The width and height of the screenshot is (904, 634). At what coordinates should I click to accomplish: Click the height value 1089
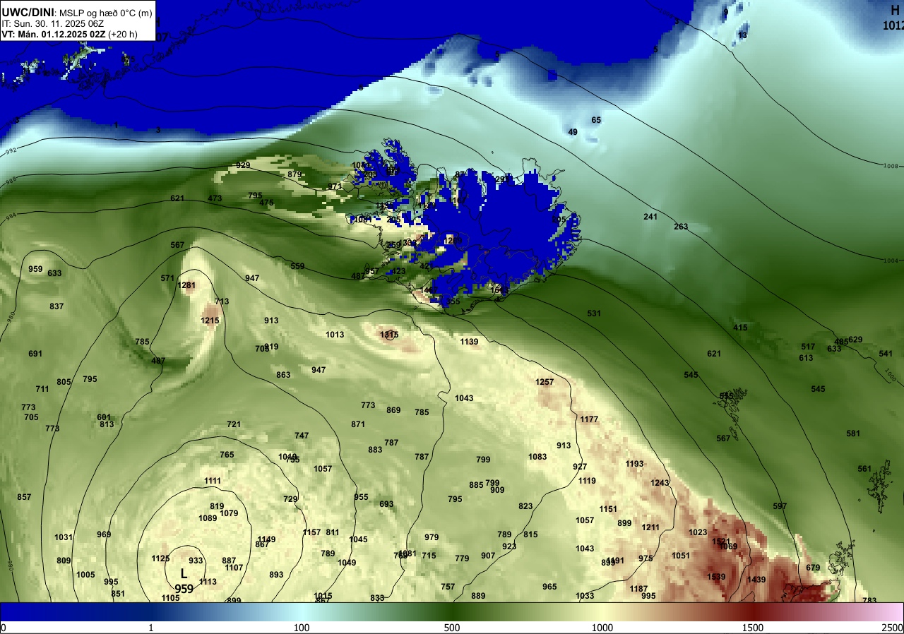pos(208,518)
